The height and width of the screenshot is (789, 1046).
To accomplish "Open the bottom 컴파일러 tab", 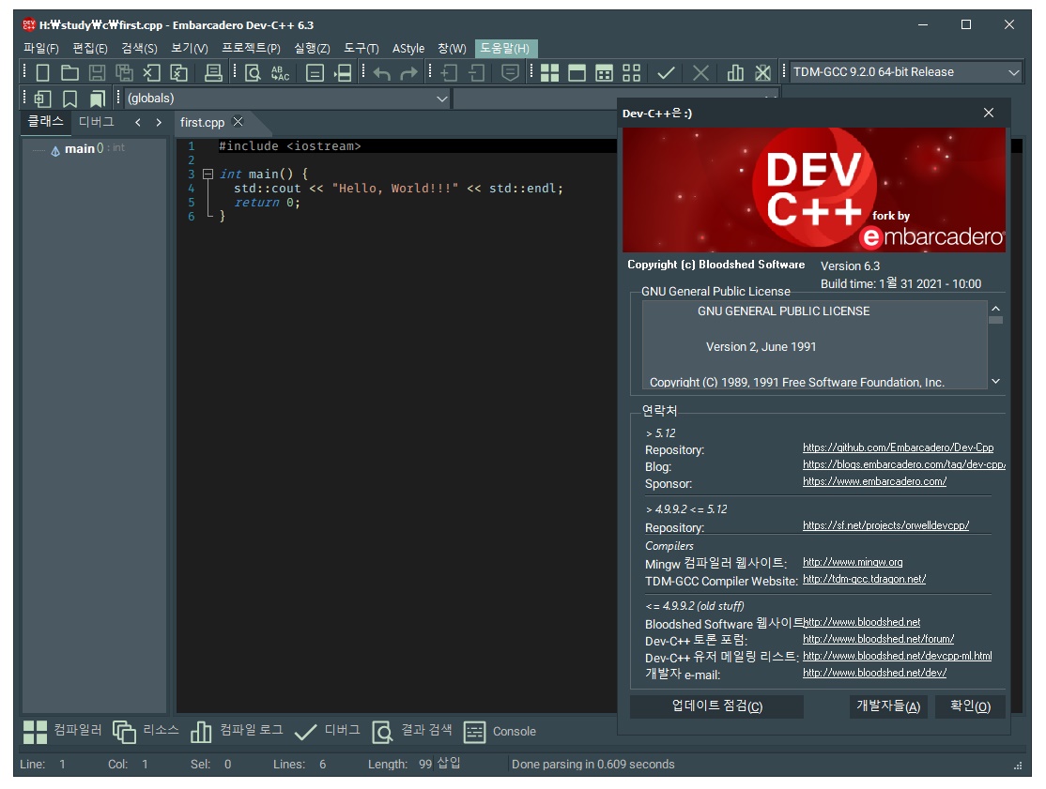I will pyautogui.click(x=62, y=731).
